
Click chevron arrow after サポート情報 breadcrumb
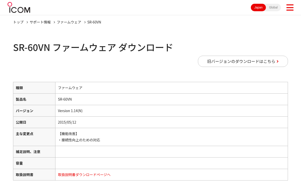[x=54, y=22]
